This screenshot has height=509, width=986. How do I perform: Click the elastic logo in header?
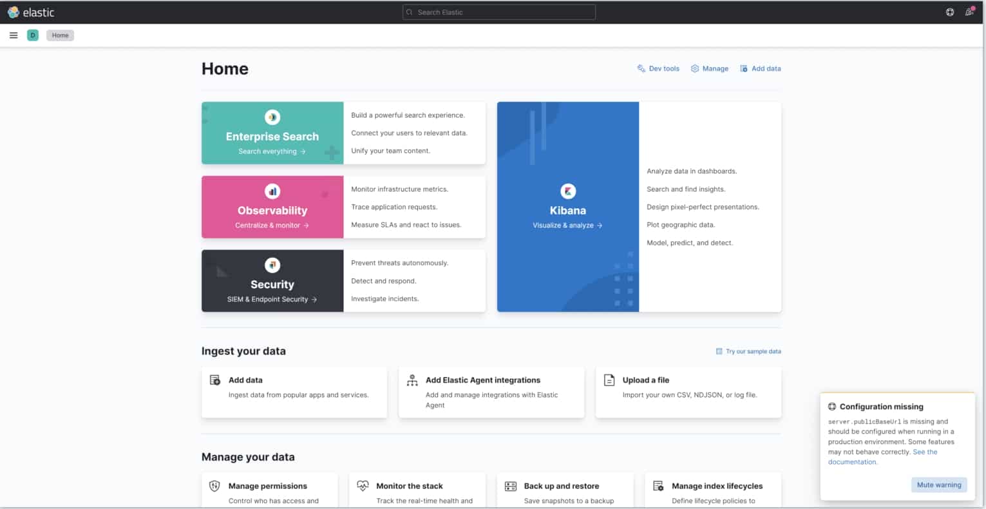[x=31, y=12]
